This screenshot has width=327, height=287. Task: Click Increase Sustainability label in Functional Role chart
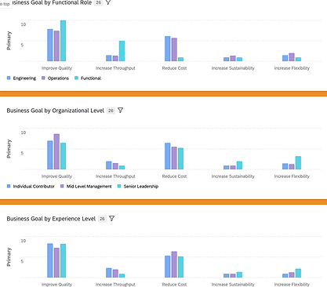coord(233,68)
